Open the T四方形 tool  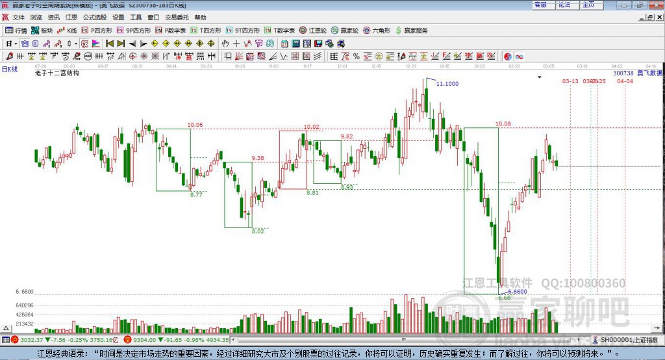(206, 31)
